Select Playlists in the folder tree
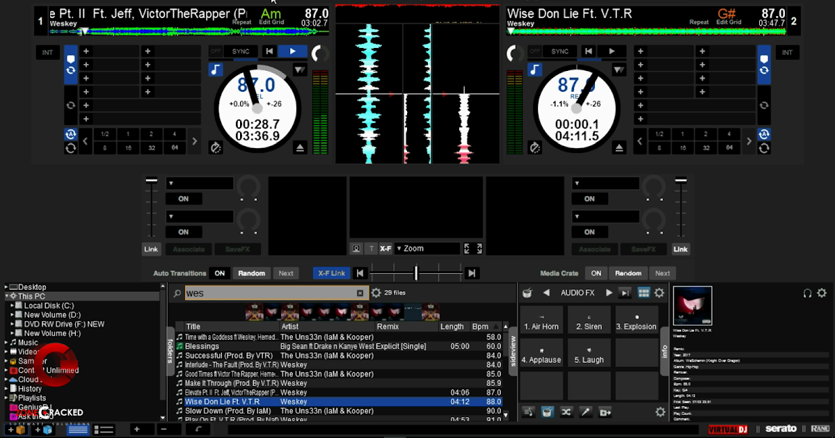Viewport: 835px width, 438px height. click(x=32, y=398)
